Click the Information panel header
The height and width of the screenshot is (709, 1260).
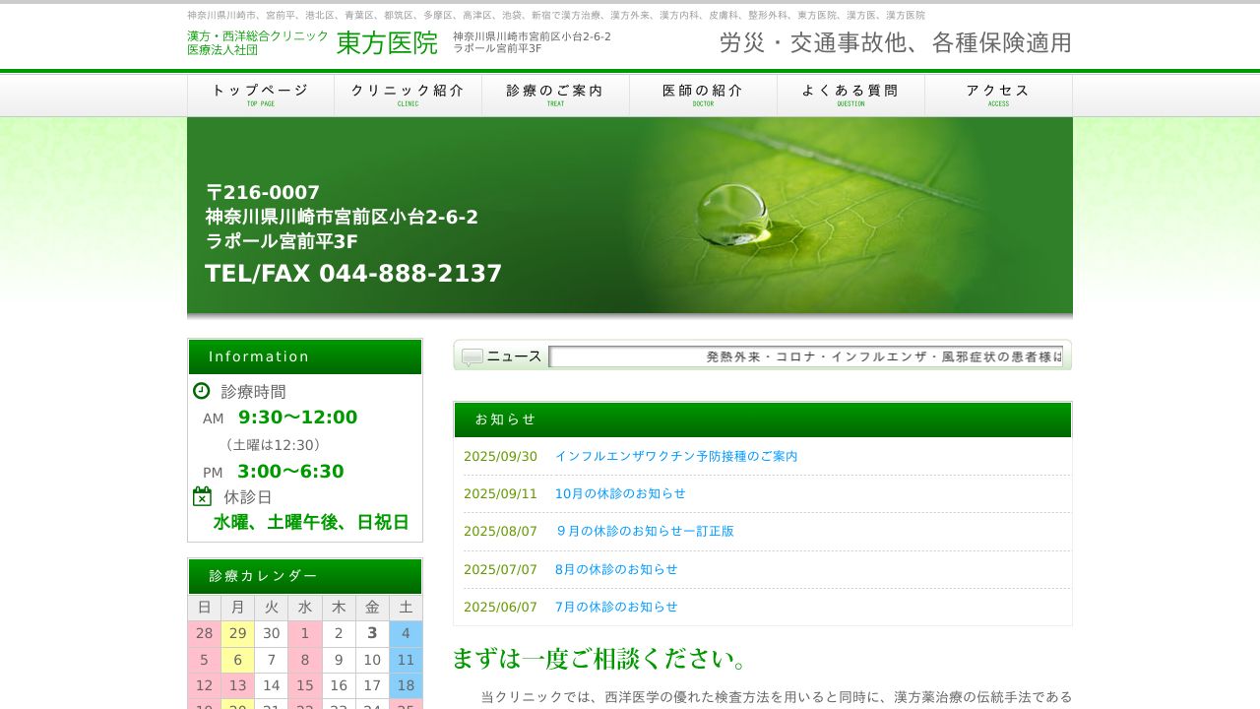(x=258, y=356)
